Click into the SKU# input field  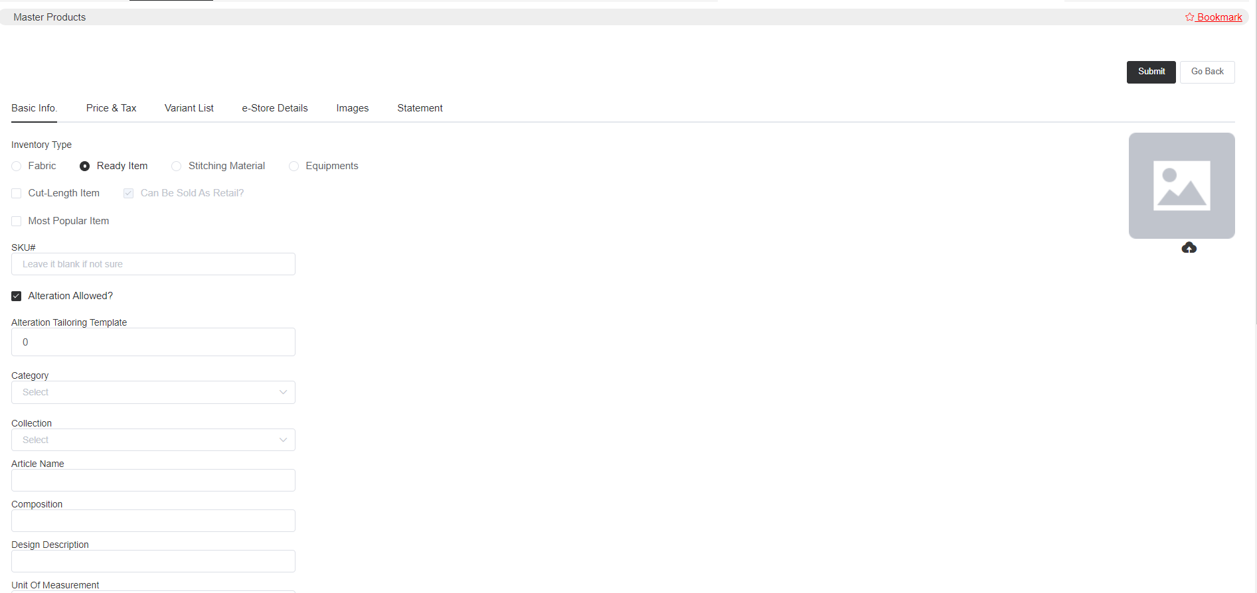pos(153,265)
